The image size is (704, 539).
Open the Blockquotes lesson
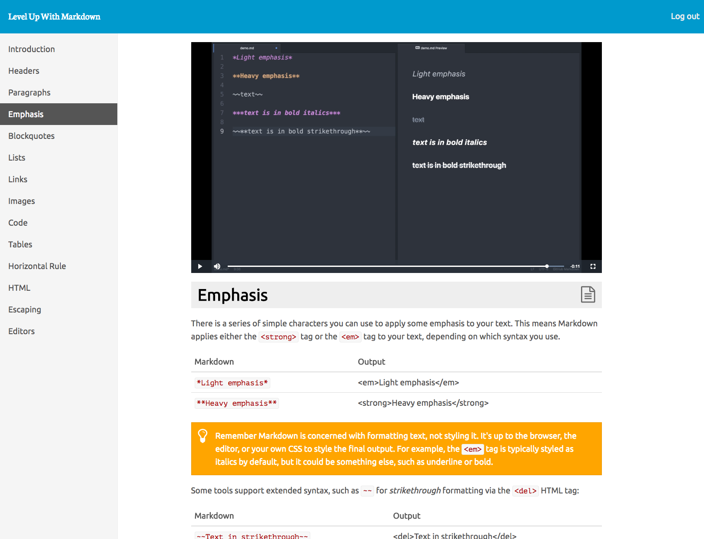[31, 136]
